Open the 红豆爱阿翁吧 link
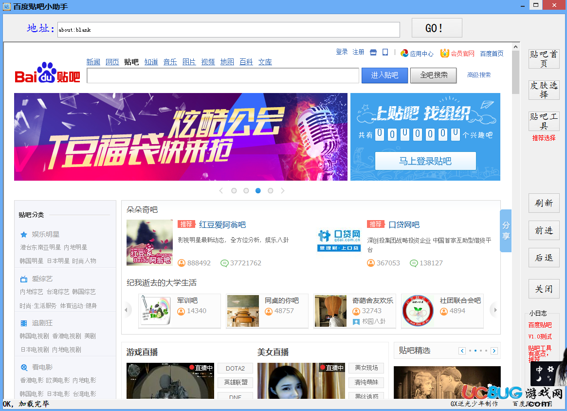The image size is (567, 411). [222, 224]
